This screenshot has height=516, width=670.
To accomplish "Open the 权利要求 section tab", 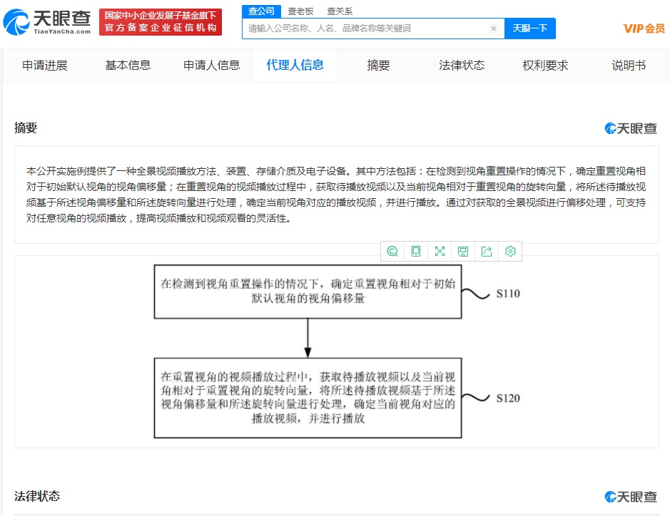I will click(x=545, y=66).
